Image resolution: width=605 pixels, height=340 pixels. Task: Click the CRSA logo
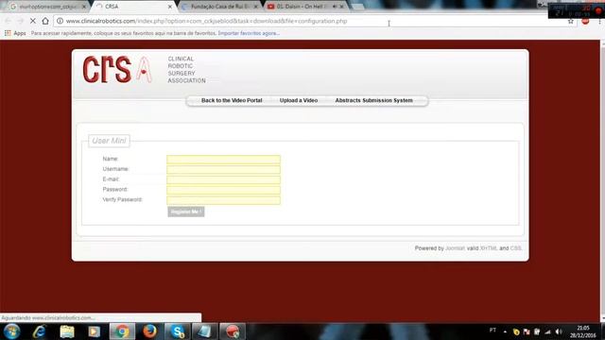[x=117, y=69]
